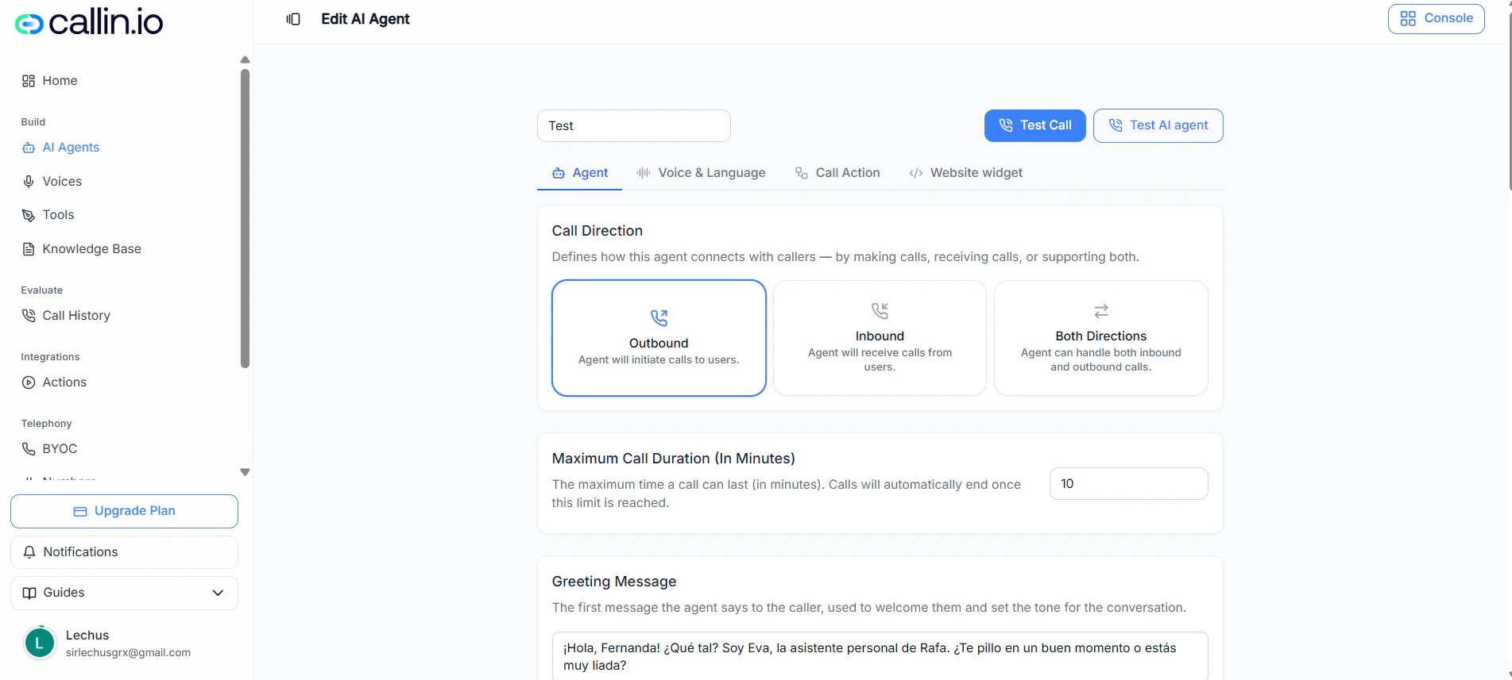
Task: Click the Website widget code icon
Action: [x=916, y=173]
